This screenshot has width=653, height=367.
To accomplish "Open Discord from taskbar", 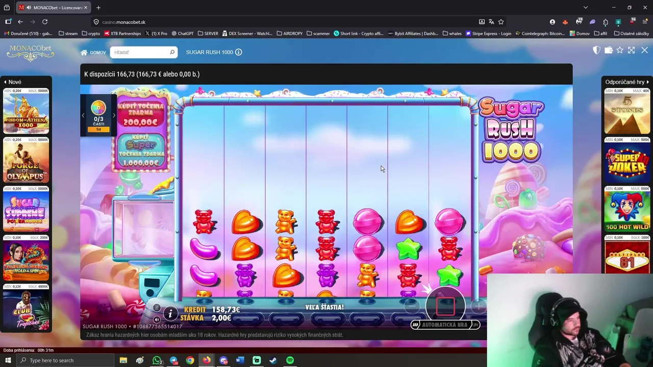I will point(223,360).
